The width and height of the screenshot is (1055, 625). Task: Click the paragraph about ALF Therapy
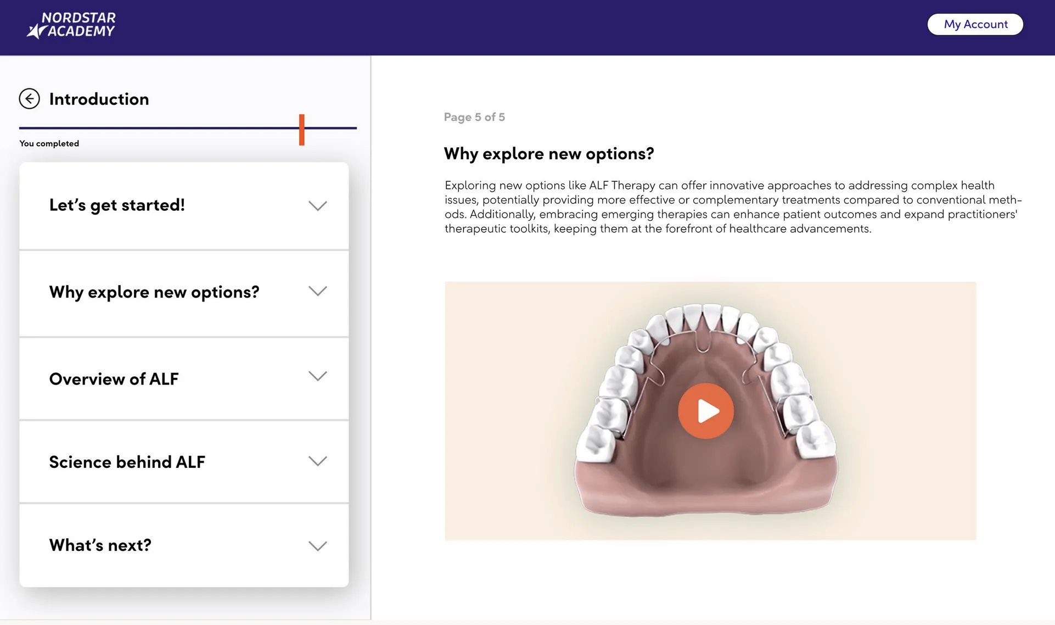(x=733, y=207)
